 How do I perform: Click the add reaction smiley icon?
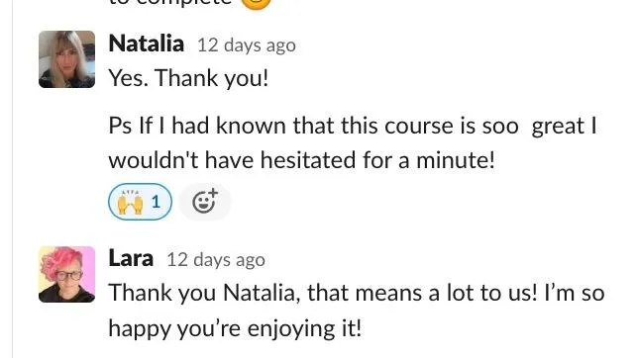(205, 202)
